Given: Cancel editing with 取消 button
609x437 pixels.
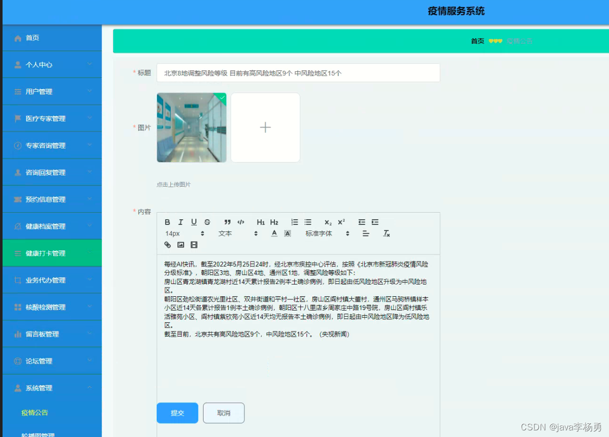Looking at the screenshot, I should point(224,413).
